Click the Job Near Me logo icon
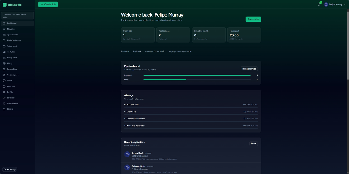Image resolution: width=349 pixels, height=174 pixels. [5, 5]
